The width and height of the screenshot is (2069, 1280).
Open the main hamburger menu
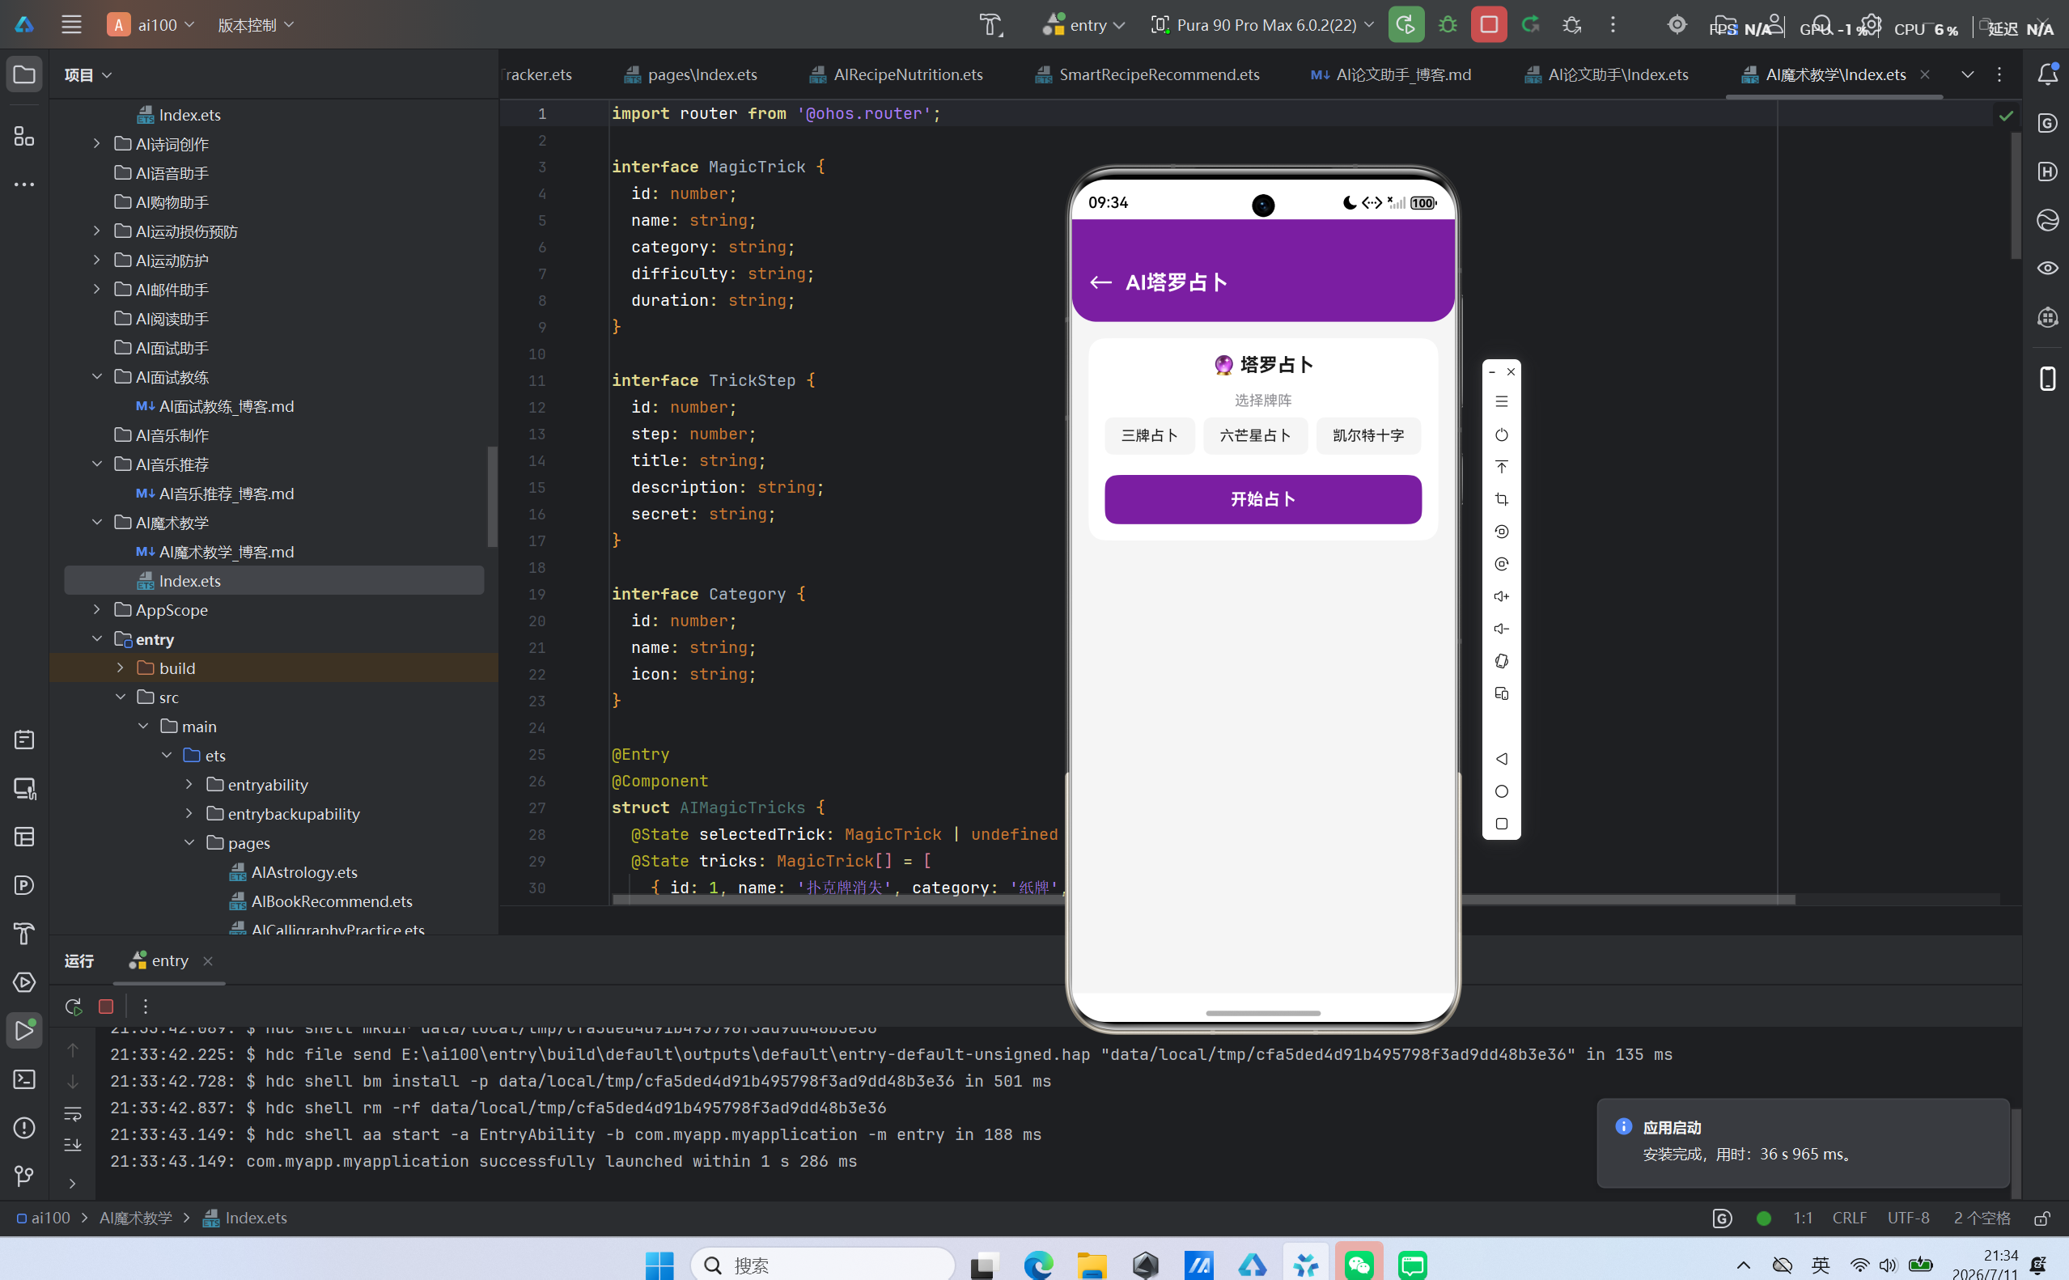[71, 24]
